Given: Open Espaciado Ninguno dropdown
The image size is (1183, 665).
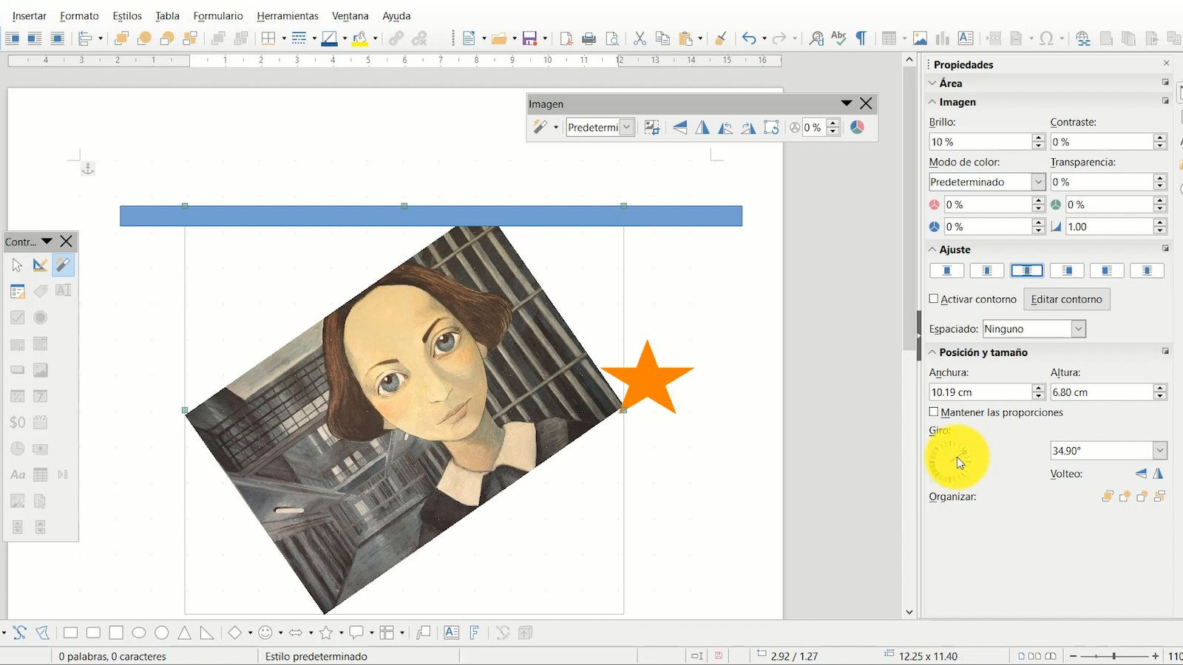Looking at the screenshot, I should coord(1078,329).
